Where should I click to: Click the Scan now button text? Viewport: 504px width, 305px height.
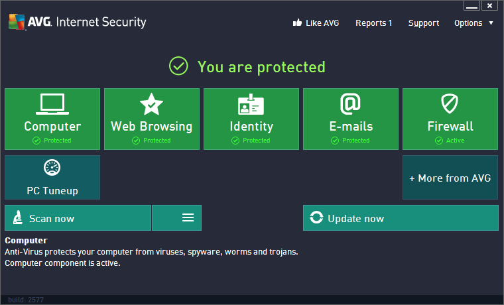pos(52,219)
